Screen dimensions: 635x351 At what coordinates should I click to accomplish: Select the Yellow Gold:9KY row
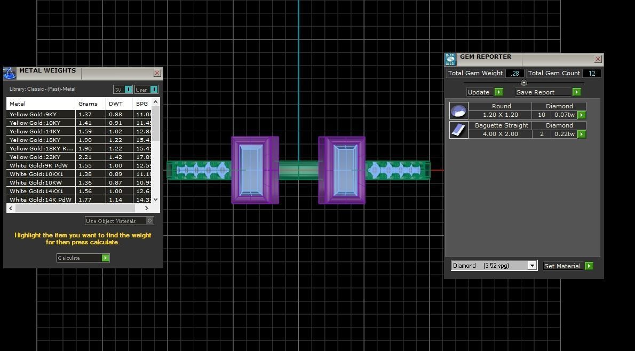tap(79, 115)
